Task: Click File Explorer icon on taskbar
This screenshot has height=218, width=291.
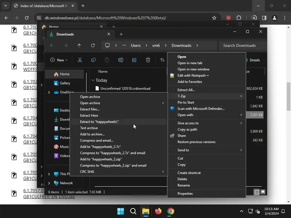Action: pyautogui.click(x=146, y=211)
